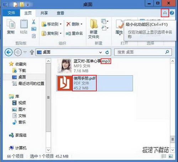This screenshot has width=178, height=162.
Task: Open the Delete (删除) dropdown arrow
Action: point(82,24)
